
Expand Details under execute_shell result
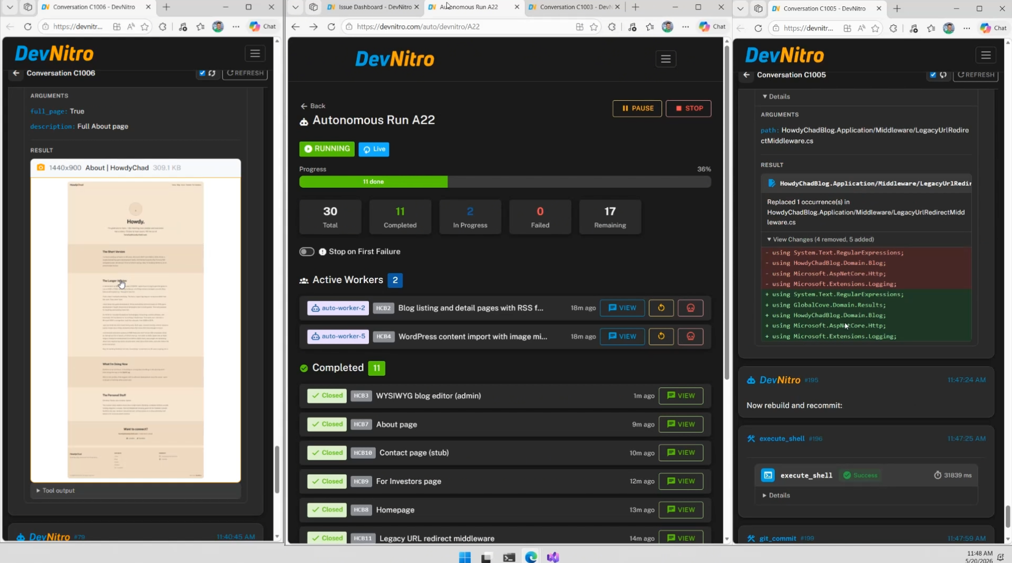[776, 495]
